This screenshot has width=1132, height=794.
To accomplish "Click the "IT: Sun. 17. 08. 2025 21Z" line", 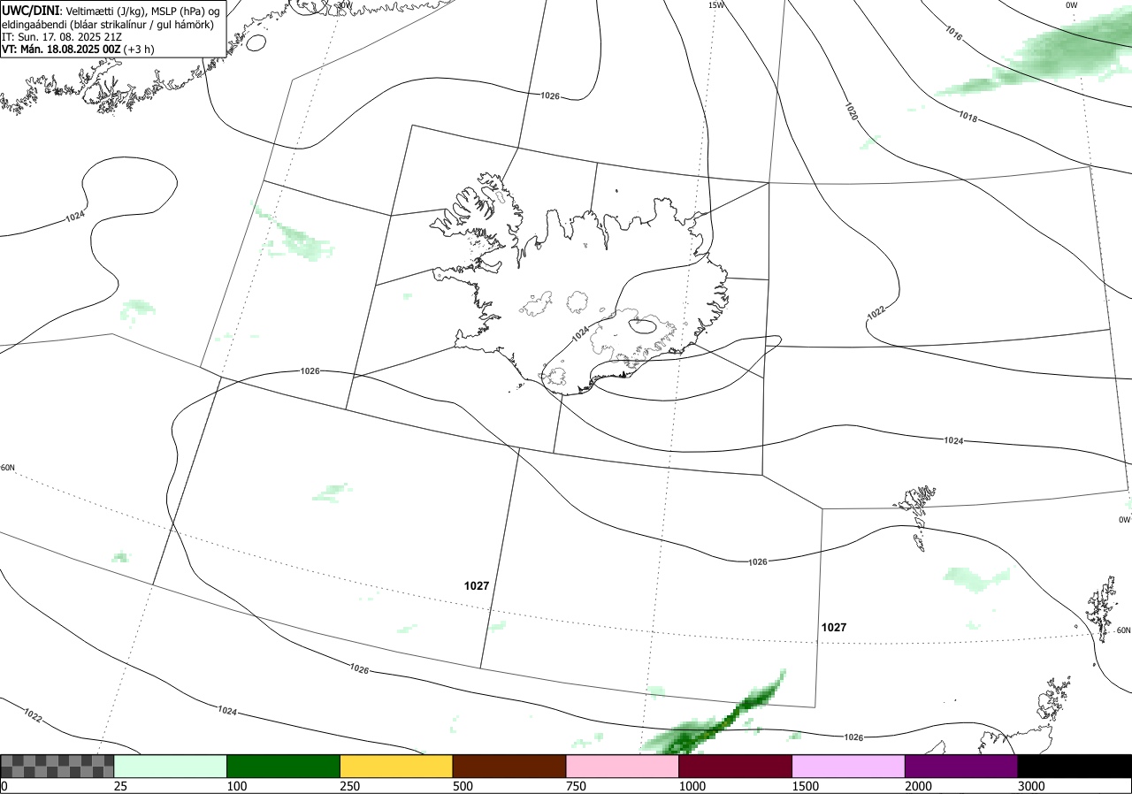I will (x=61, y=37).
